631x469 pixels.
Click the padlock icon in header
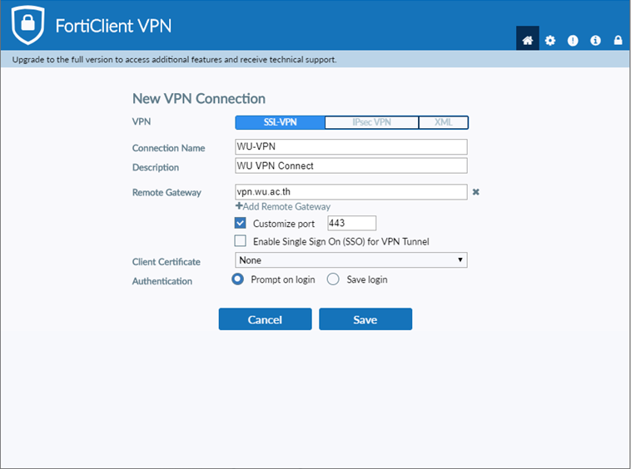pyautogui.click(x=618, y=40)
